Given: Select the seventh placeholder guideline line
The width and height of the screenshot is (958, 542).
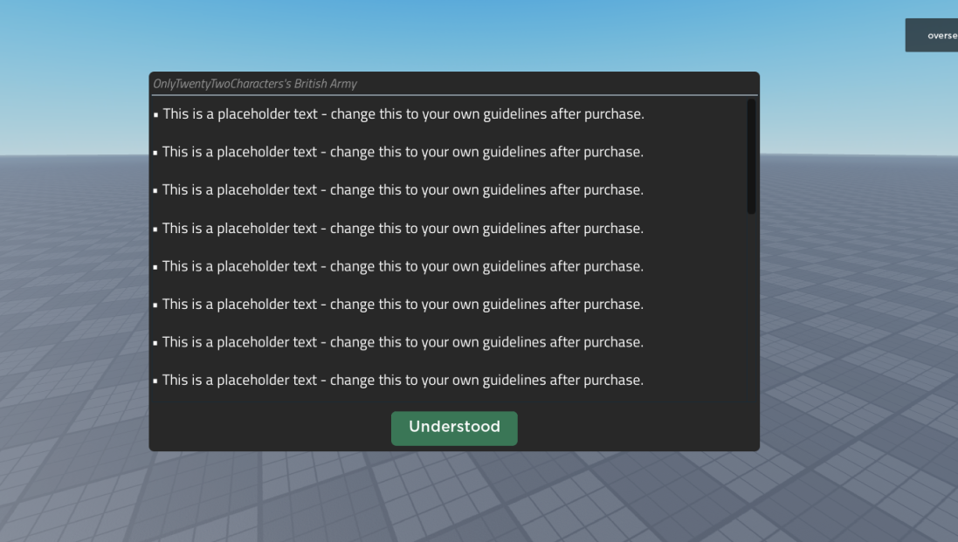Looking at the screenshot, I should pos(403,342).
